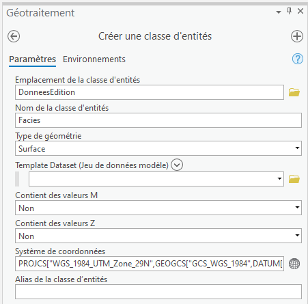The image size is (308, 304).
Task: Click the DonneesEdition location field
Action: coord(150,92)
